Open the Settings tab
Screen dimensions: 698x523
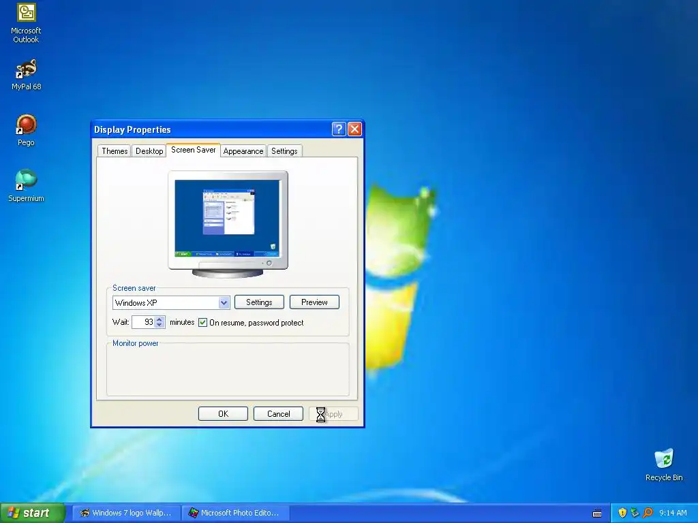coord(284,150)
